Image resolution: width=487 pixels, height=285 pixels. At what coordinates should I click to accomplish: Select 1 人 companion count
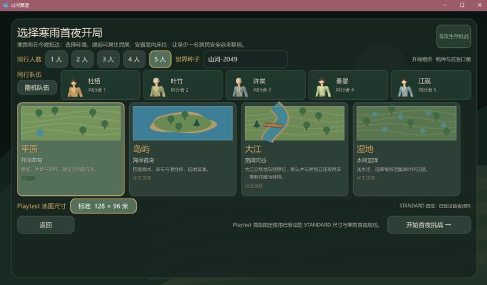[56, 59]
